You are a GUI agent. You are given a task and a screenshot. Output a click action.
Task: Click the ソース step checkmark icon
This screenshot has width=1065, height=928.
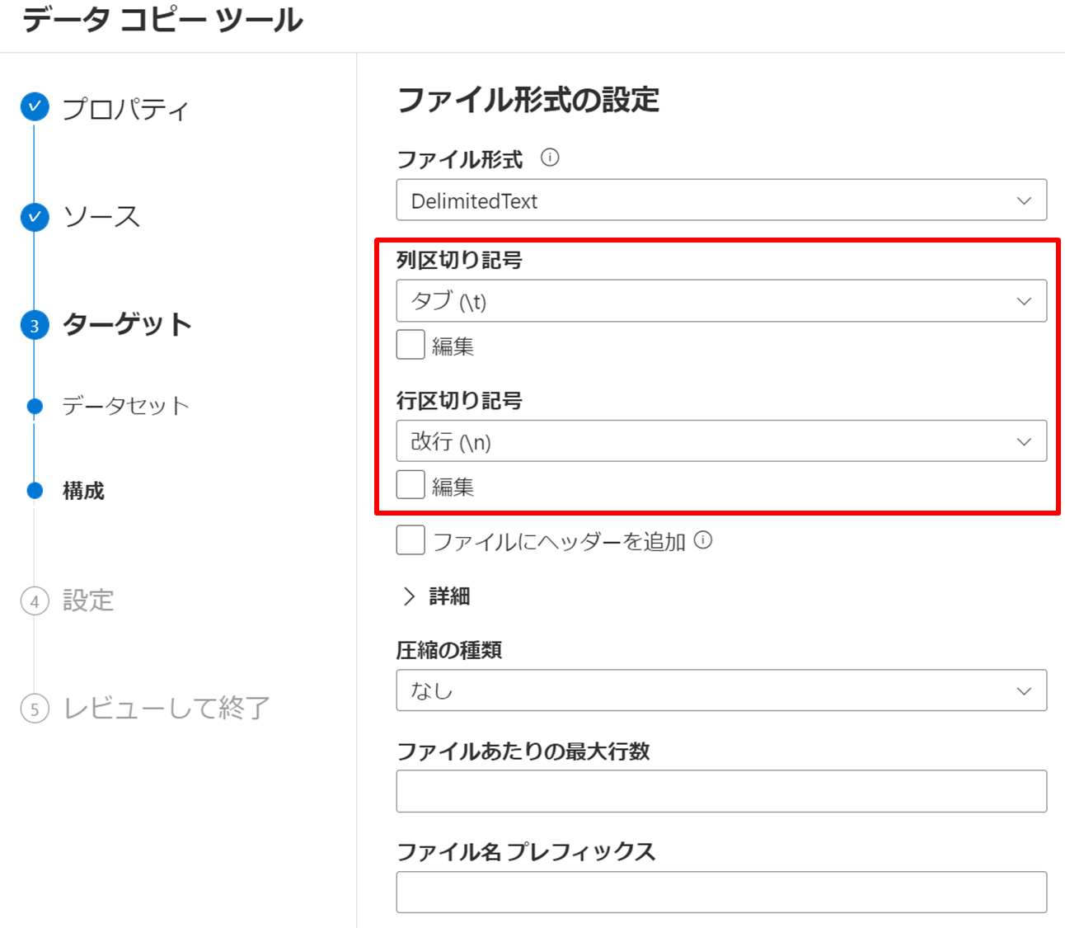(x=35, y=217)
